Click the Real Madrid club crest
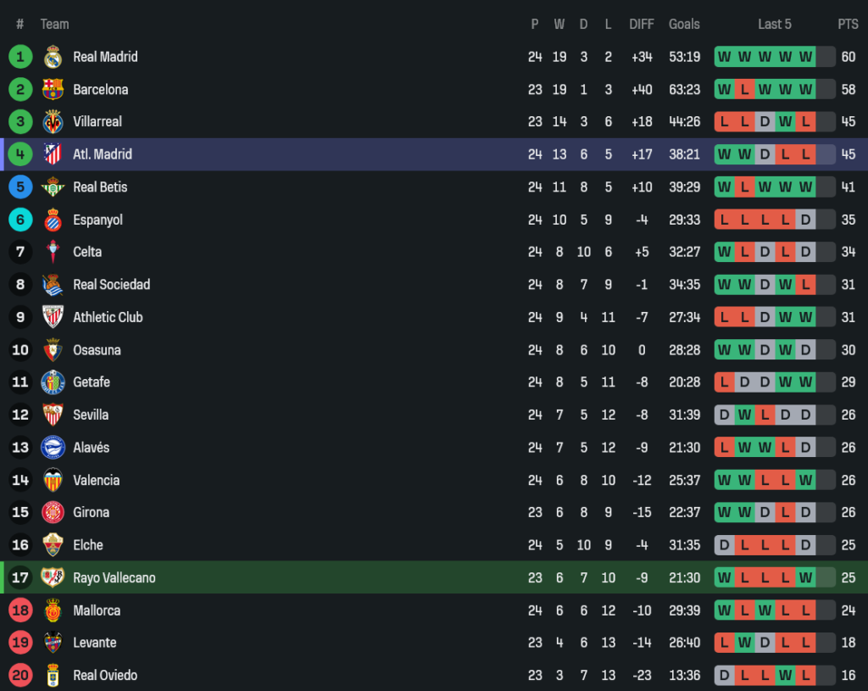The height and width of the screenshot is (691, 868). click(x=53, y=57)
